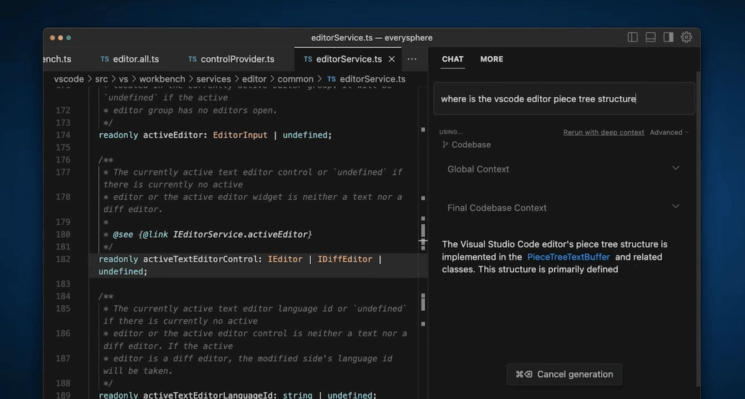Click TS icon on editor.all.ts tab
The height and width of the screenshot is (399, 745).
[x=104, y=59]
